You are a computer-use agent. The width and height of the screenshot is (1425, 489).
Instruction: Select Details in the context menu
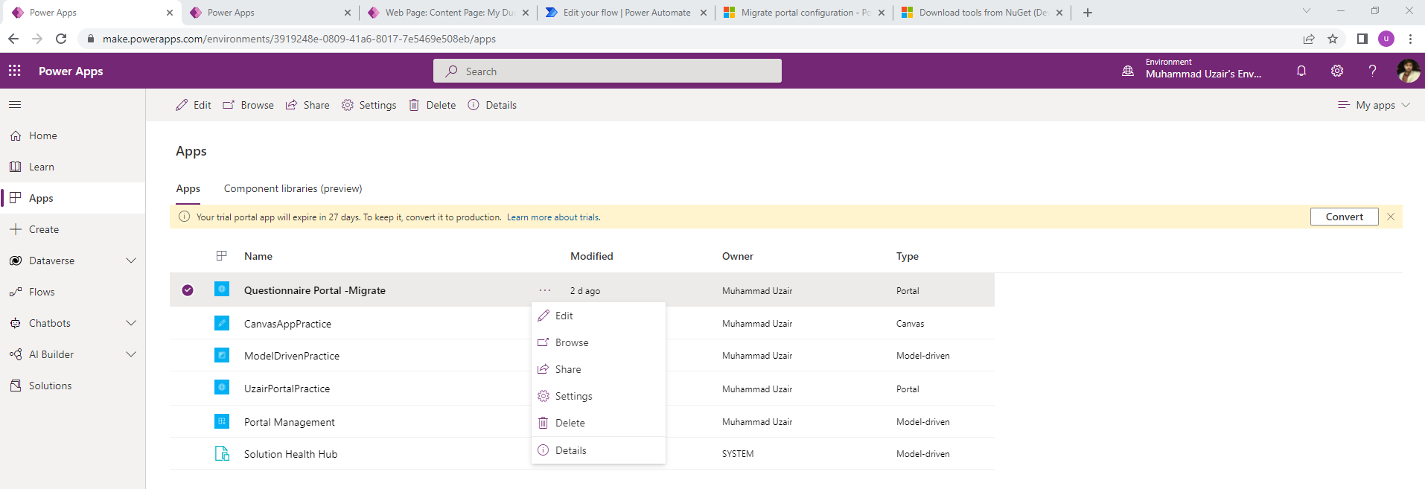point(570,450)
